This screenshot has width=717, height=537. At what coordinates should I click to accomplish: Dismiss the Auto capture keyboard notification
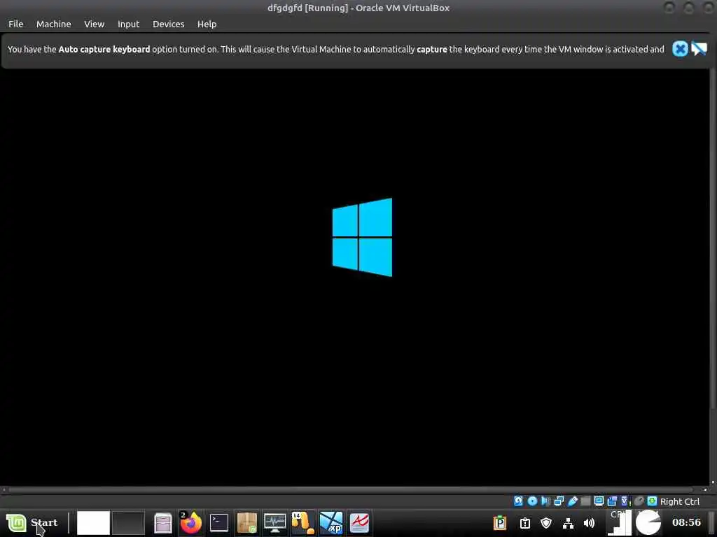680,49
